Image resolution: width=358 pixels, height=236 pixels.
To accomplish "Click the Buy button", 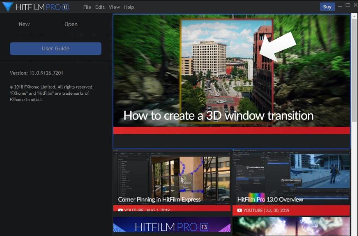I will pyautogui.click(x=327, y=7).
